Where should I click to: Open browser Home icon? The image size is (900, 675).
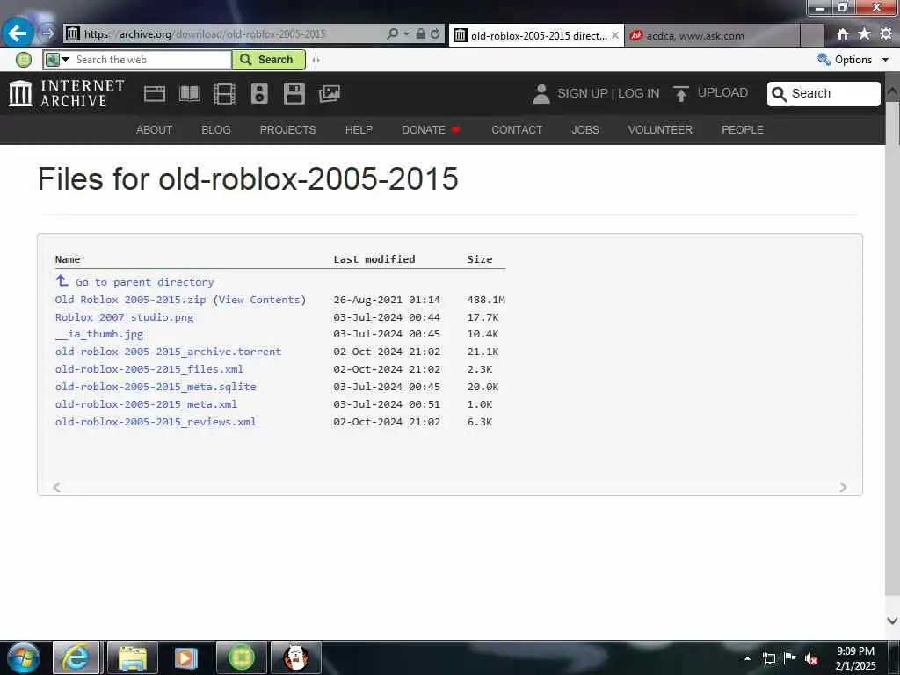coord(843,34)
